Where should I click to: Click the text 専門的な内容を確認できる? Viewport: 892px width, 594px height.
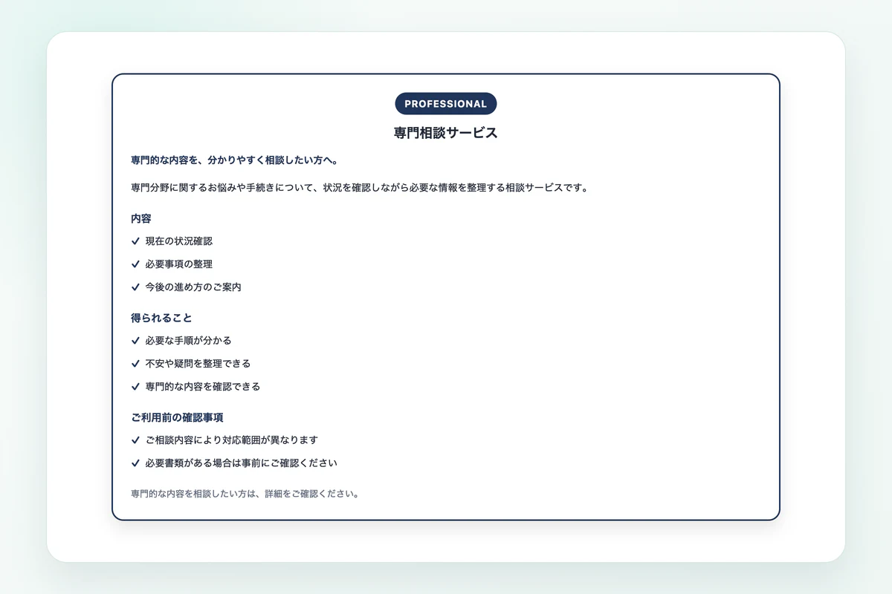tap(203, 387)
